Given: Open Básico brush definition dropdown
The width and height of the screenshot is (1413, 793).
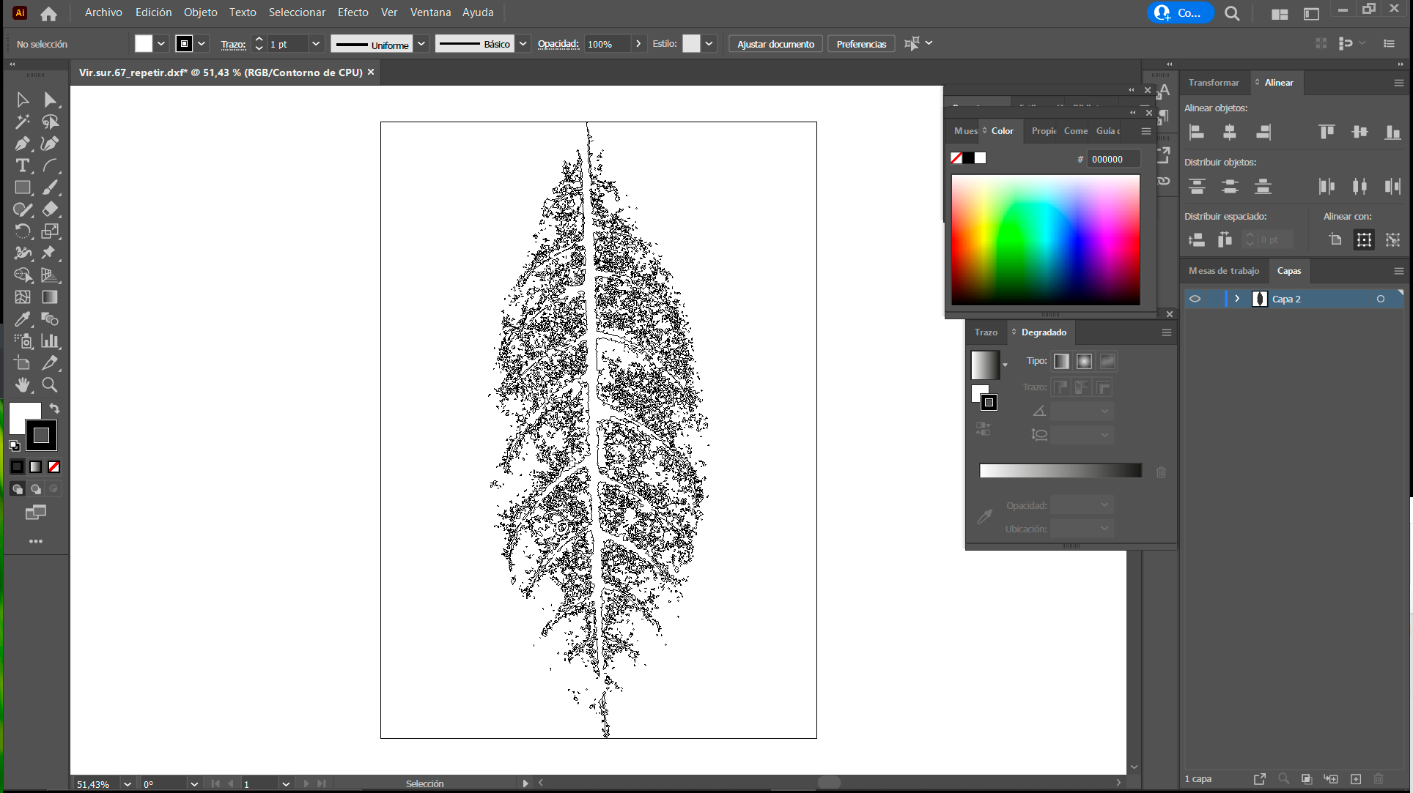Looking at the screenshot, I should tap(523, 44).
